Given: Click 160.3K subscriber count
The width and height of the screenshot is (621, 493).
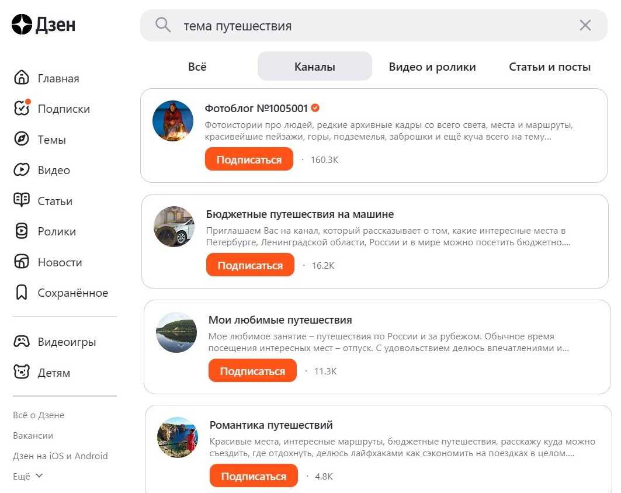Looking at the screenshot, I should pyautogui.click(x=324, y=159).
